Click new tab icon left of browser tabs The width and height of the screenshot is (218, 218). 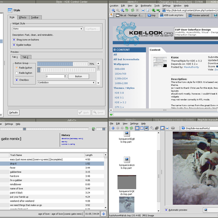[111, 15]
